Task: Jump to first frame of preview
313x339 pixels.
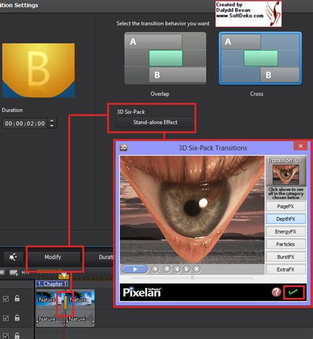Action: (167, 269)
